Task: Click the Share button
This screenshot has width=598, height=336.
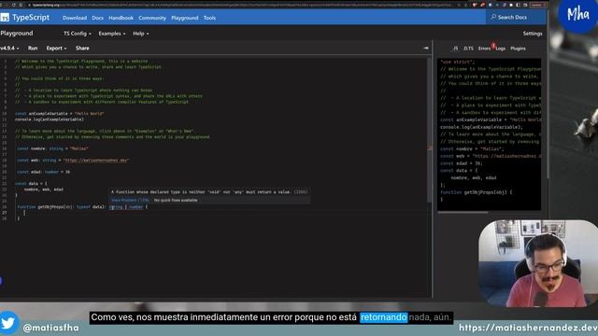Action: coord(82,49)
